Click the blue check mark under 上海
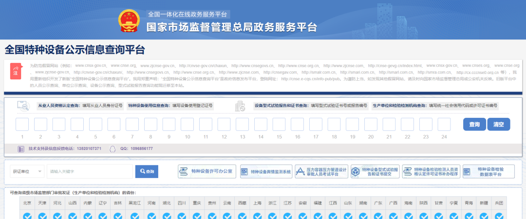526x219 pixels. tap(258, 216)
